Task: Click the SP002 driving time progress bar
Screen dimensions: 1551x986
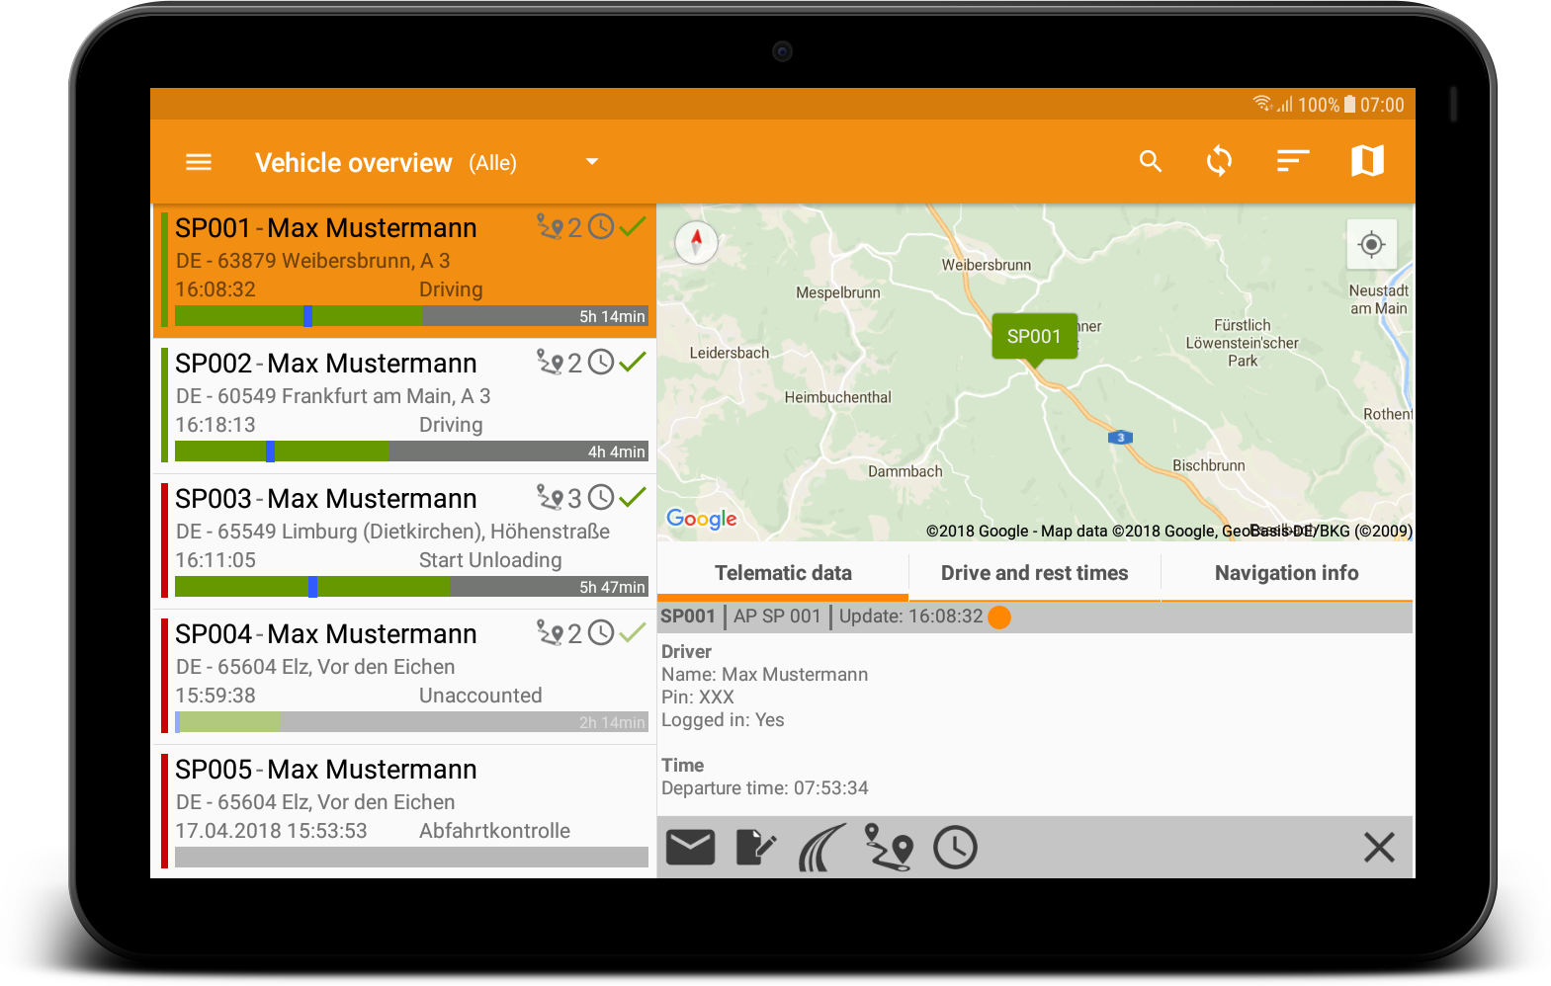Action: (x=411, y=452)
